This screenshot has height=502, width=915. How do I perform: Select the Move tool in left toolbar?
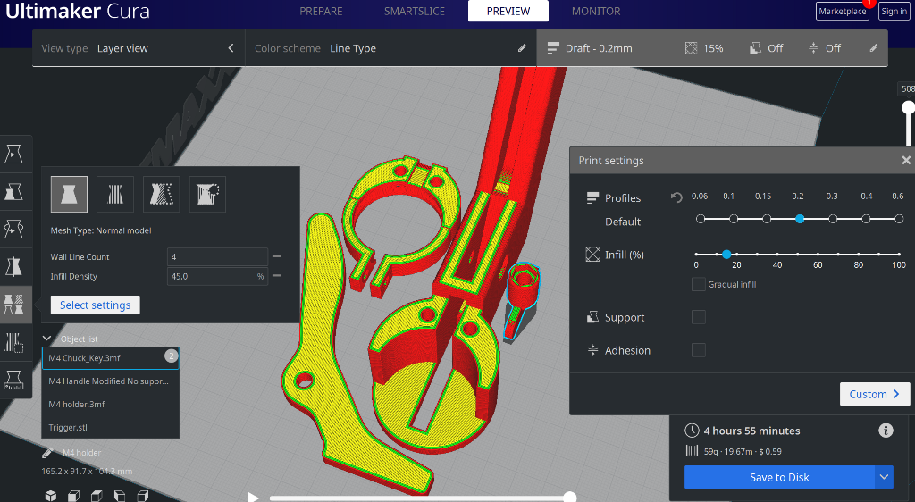coord(14,154)
